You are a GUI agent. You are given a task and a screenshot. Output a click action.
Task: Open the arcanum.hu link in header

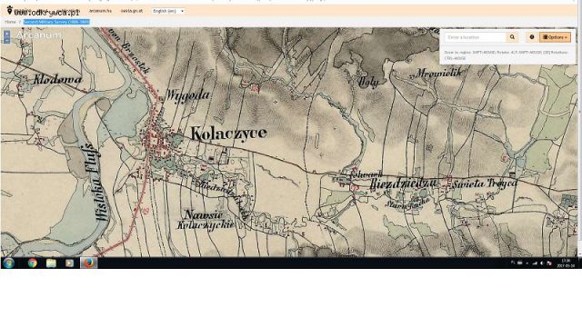point(100,11)
